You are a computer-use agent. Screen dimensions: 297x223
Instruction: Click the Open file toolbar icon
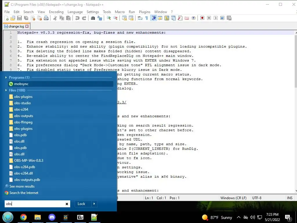[x=13, y=18]
